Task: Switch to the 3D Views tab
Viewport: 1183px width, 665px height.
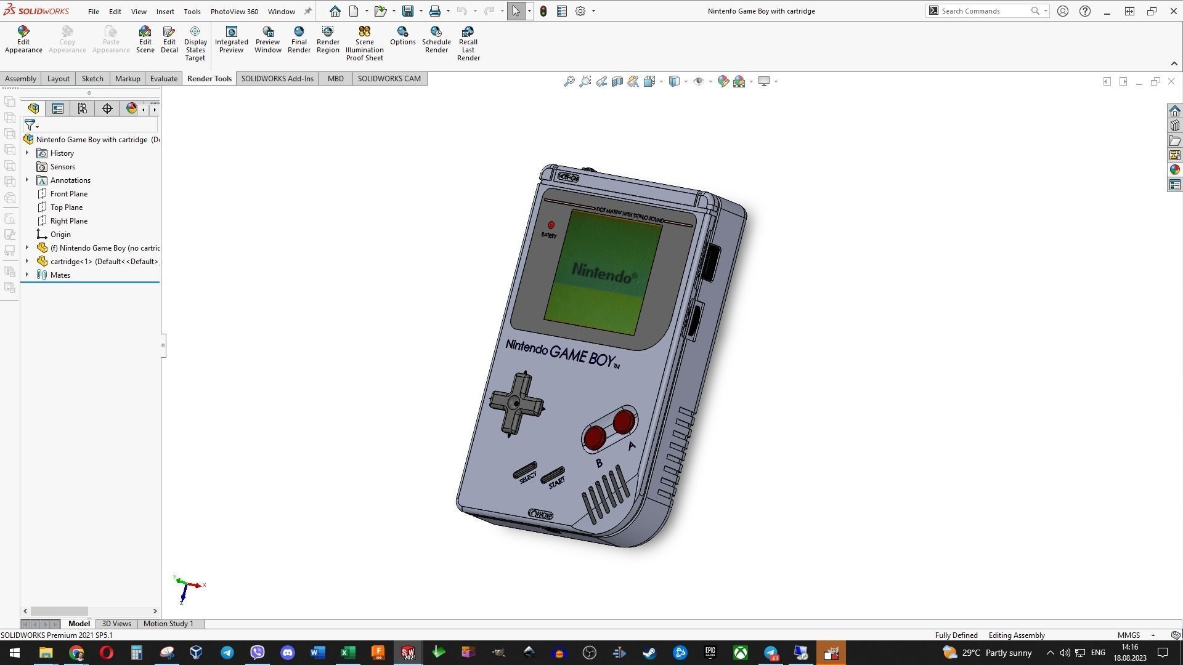Action: (116, 624)
